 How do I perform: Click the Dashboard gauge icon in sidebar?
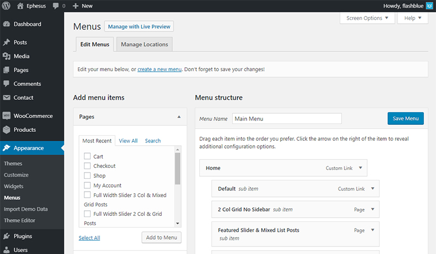coord(7,24)
